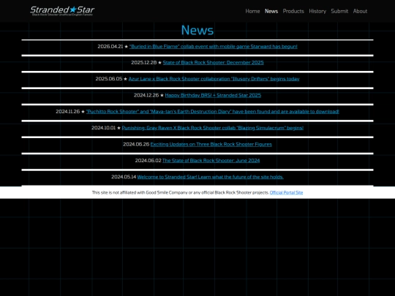This screenshot has height=296, width=395.
Task: Open the History nav item
Action: pos(317,11)
